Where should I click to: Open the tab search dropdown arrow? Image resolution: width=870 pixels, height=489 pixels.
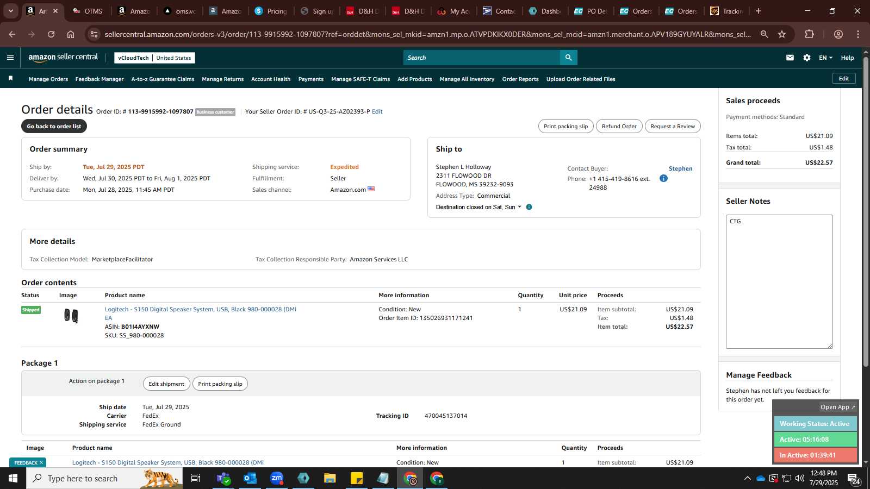[x=10, y=11]
